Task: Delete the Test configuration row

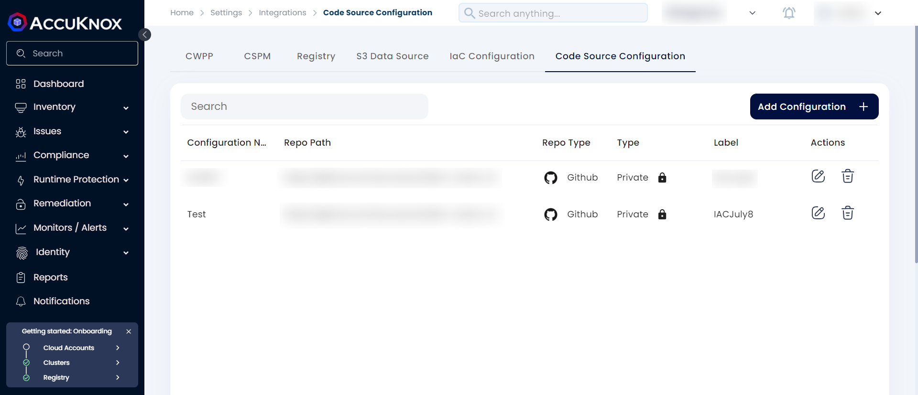Action: (x=848, y=213)
